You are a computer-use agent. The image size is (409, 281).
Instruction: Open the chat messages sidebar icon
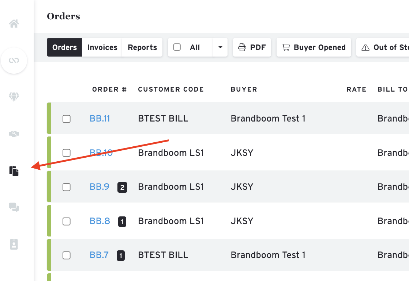[x=14, y=207]
